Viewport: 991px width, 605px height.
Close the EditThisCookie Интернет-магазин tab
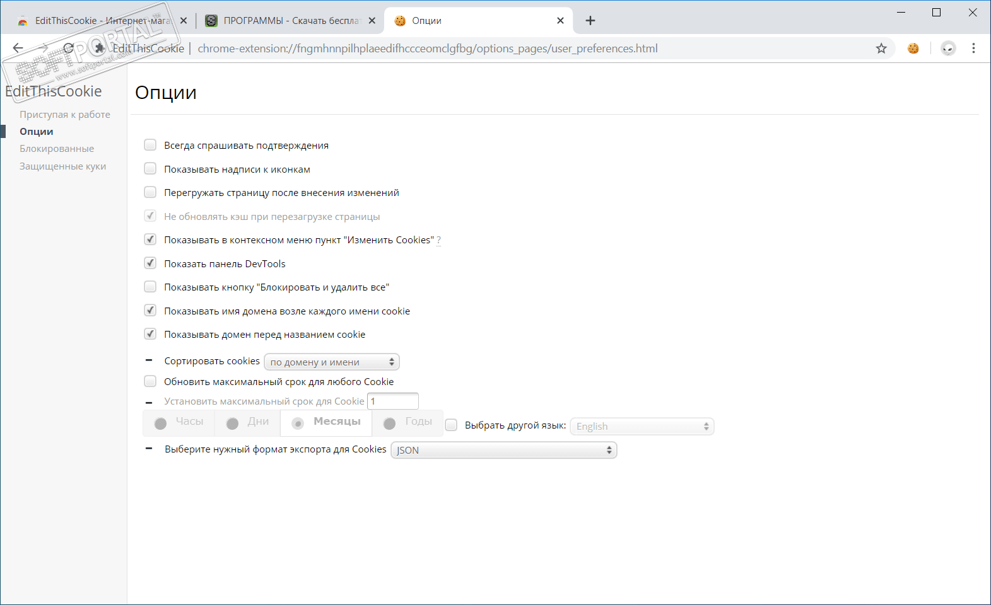point(184,21)
